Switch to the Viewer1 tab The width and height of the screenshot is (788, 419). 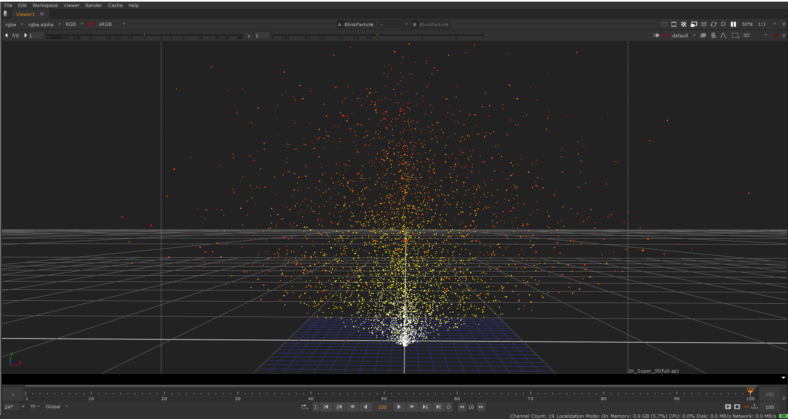pyautogui.click(x=25, y=14)
